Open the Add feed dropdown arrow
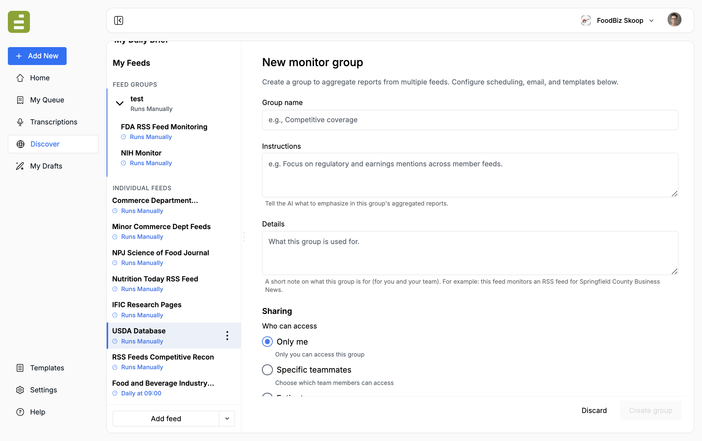 click(227, 419)
